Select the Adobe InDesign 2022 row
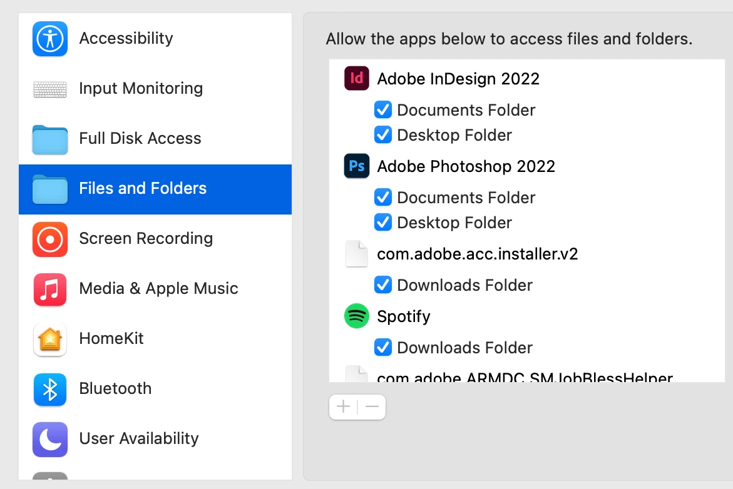Viewport: 733px width, 489px height. 527,78
